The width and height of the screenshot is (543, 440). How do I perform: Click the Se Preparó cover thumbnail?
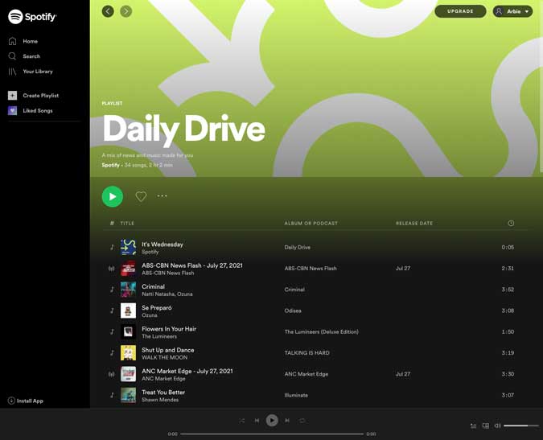[128, 310]
